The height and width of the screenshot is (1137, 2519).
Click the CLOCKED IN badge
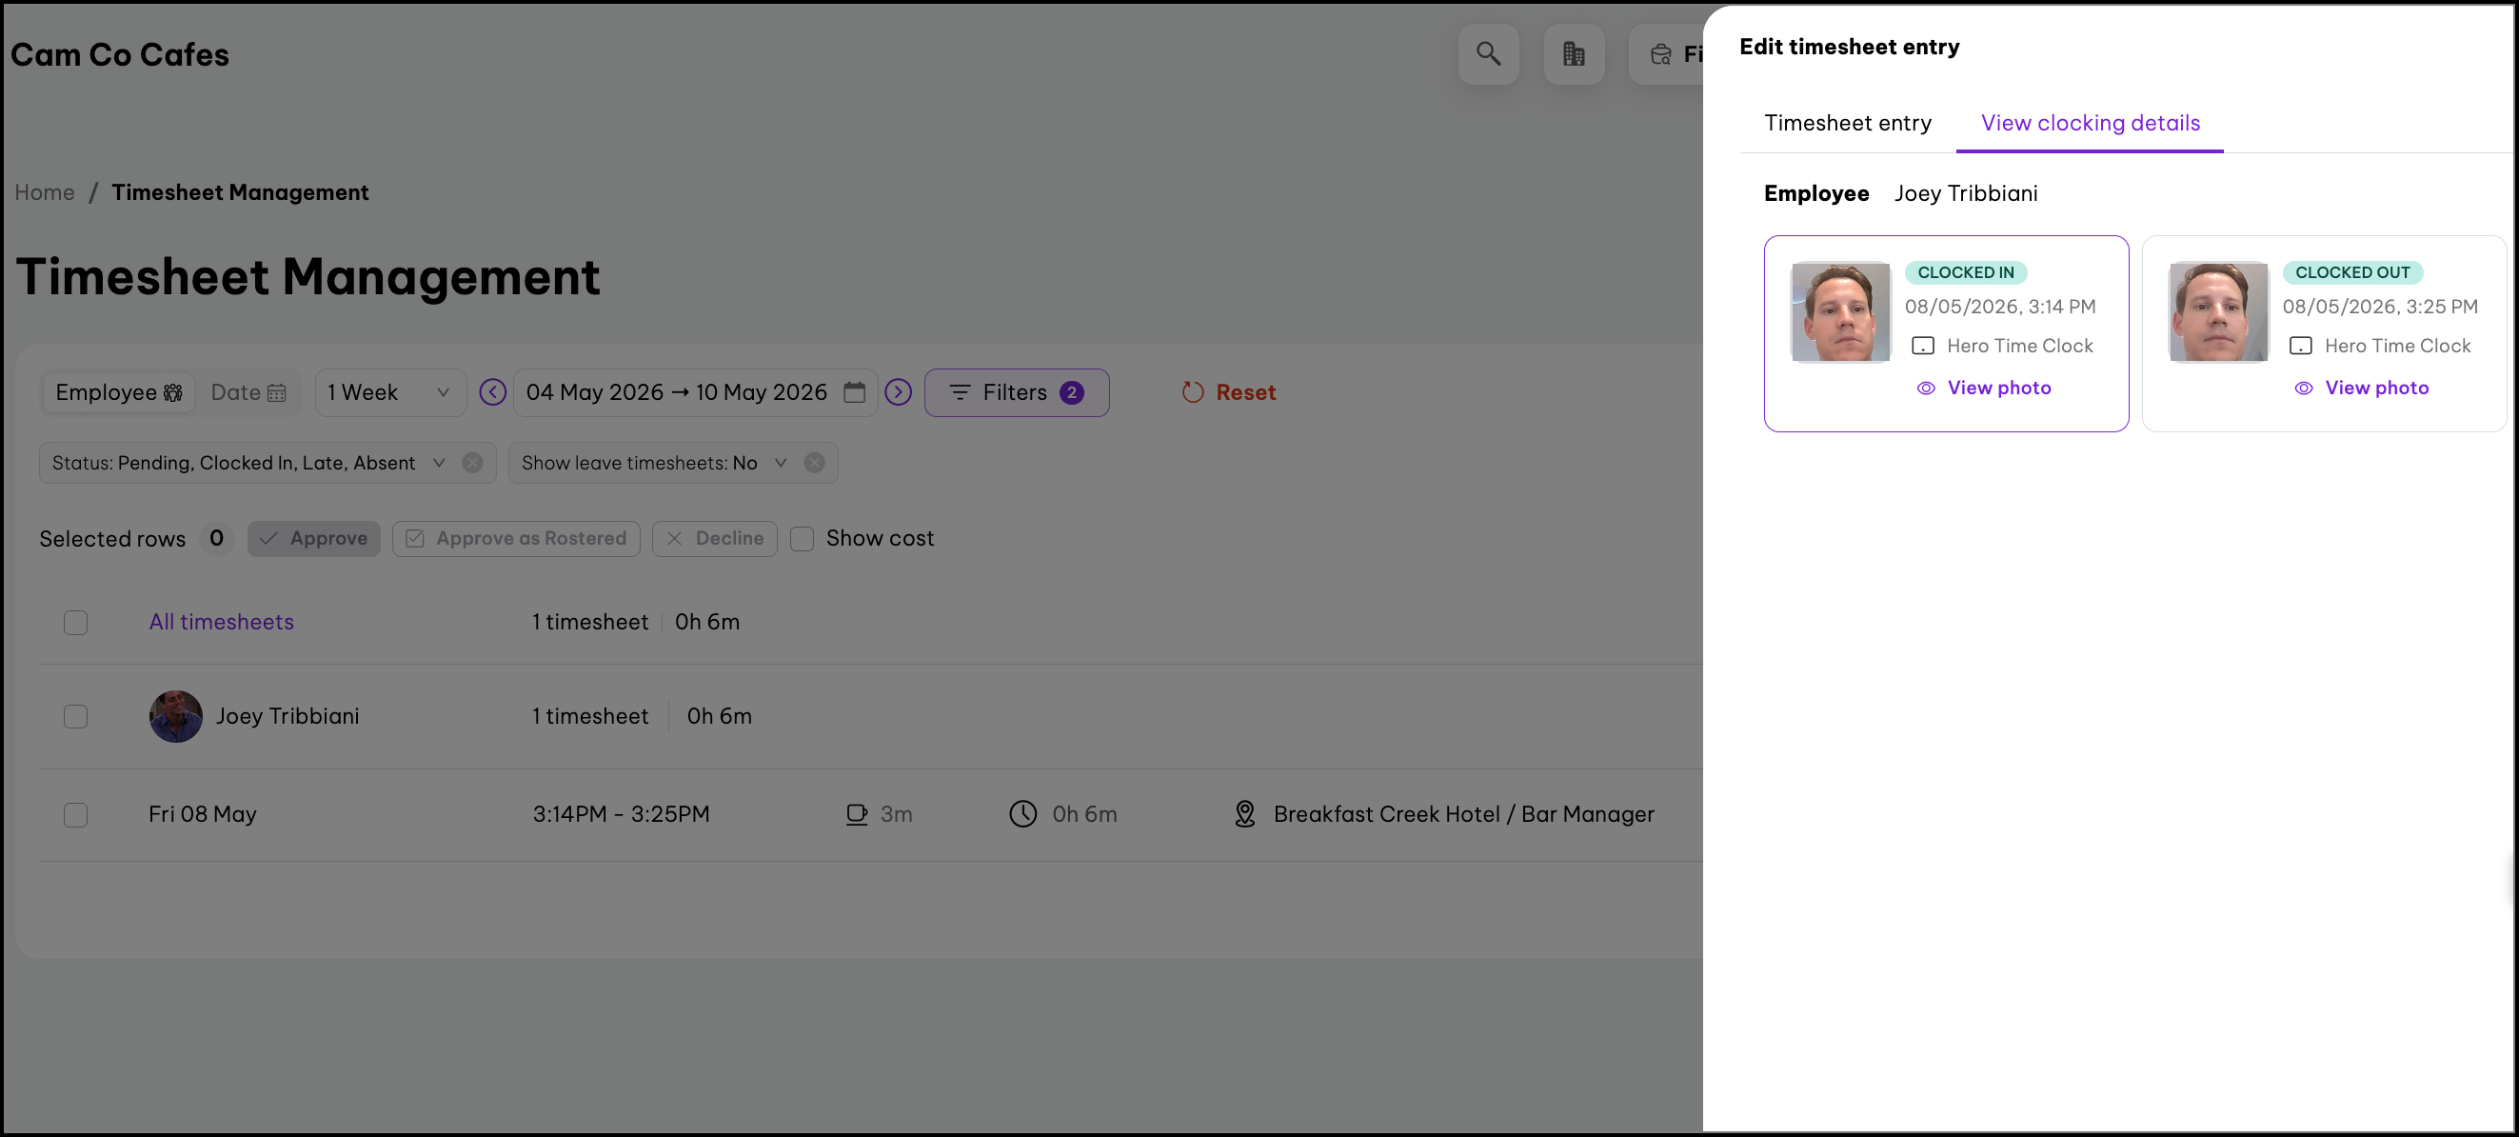(x=1965, y=273)
